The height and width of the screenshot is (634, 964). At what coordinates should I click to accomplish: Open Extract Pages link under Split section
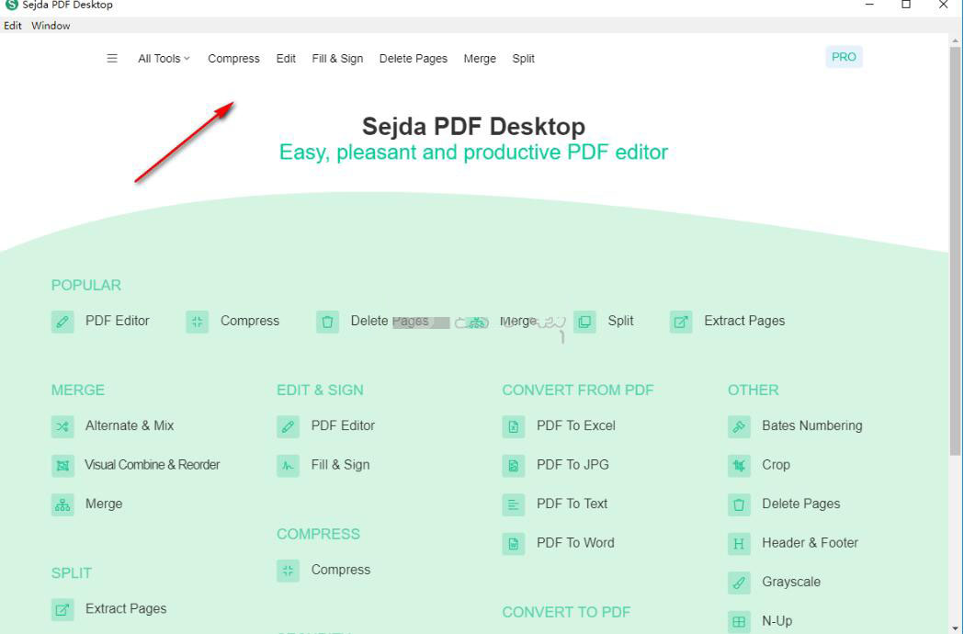click(126, 609)
